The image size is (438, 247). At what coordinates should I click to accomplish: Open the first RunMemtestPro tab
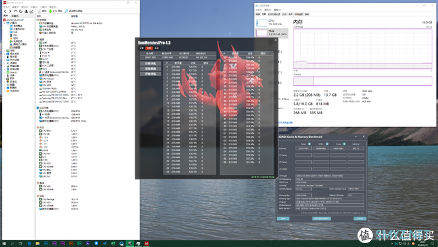tap(141, 48)
